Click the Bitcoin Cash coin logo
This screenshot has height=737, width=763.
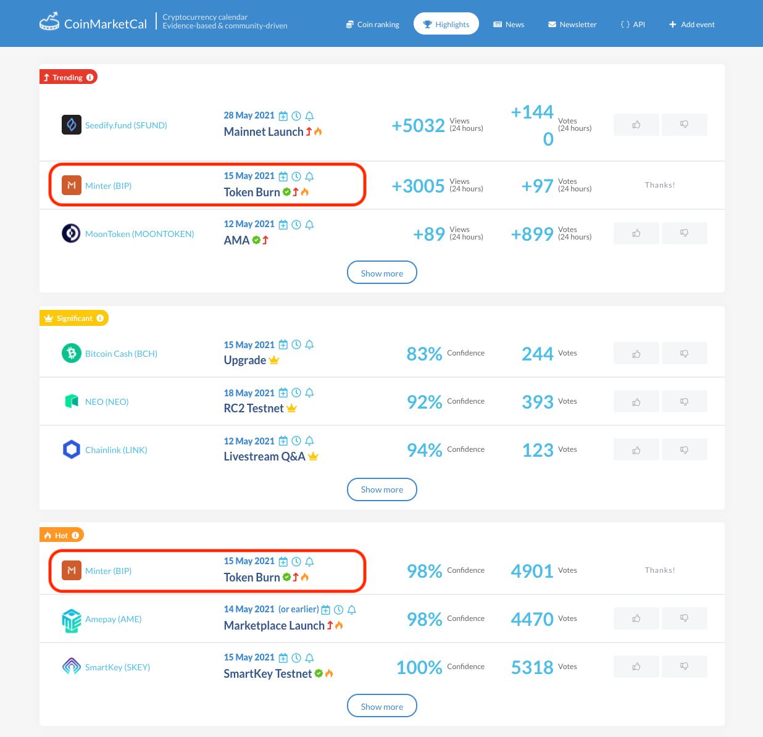72,353
